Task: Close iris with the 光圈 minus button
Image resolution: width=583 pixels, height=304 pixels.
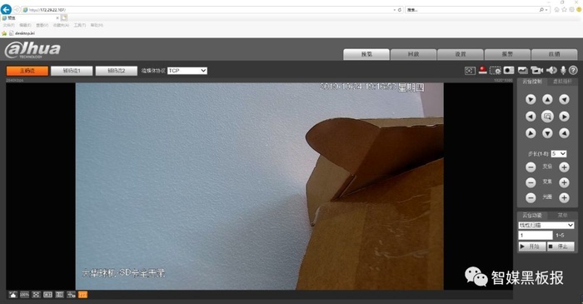Action: click(x=531, y=197)
